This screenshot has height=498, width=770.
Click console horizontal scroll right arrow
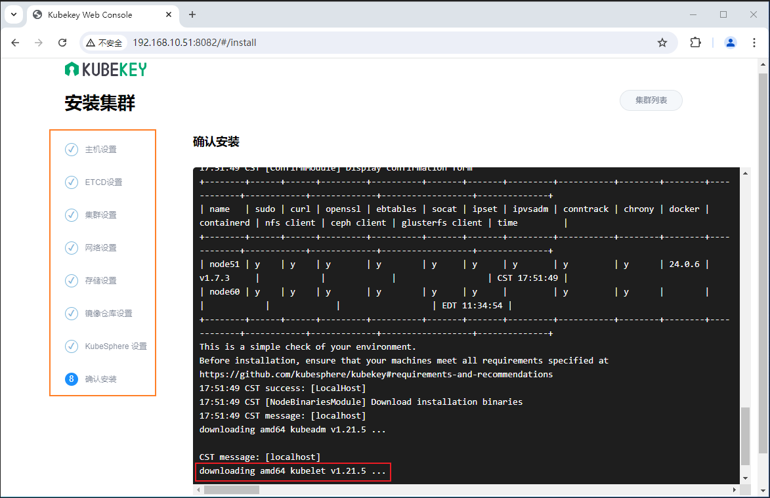point(735,489)
